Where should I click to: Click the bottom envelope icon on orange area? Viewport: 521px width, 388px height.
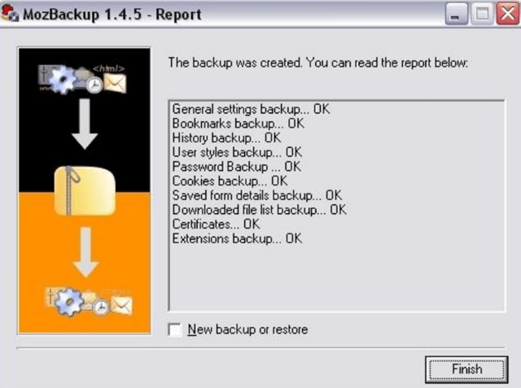pos(121,305)
